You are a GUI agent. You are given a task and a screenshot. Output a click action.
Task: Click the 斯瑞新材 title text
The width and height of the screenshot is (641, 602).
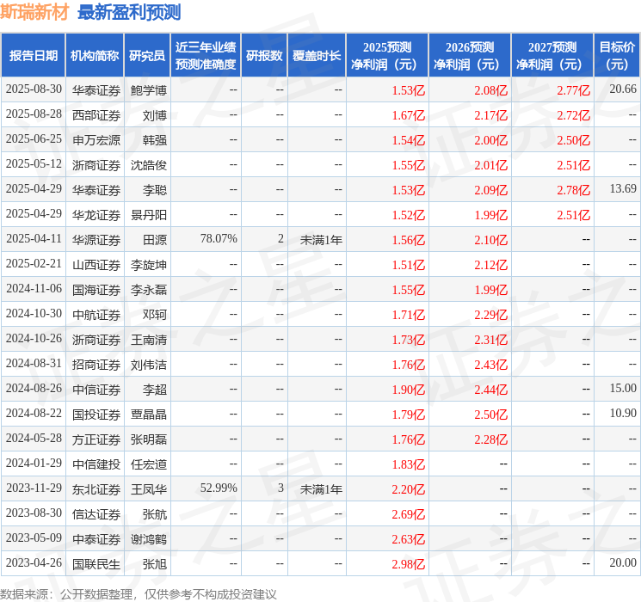[34, 12]
